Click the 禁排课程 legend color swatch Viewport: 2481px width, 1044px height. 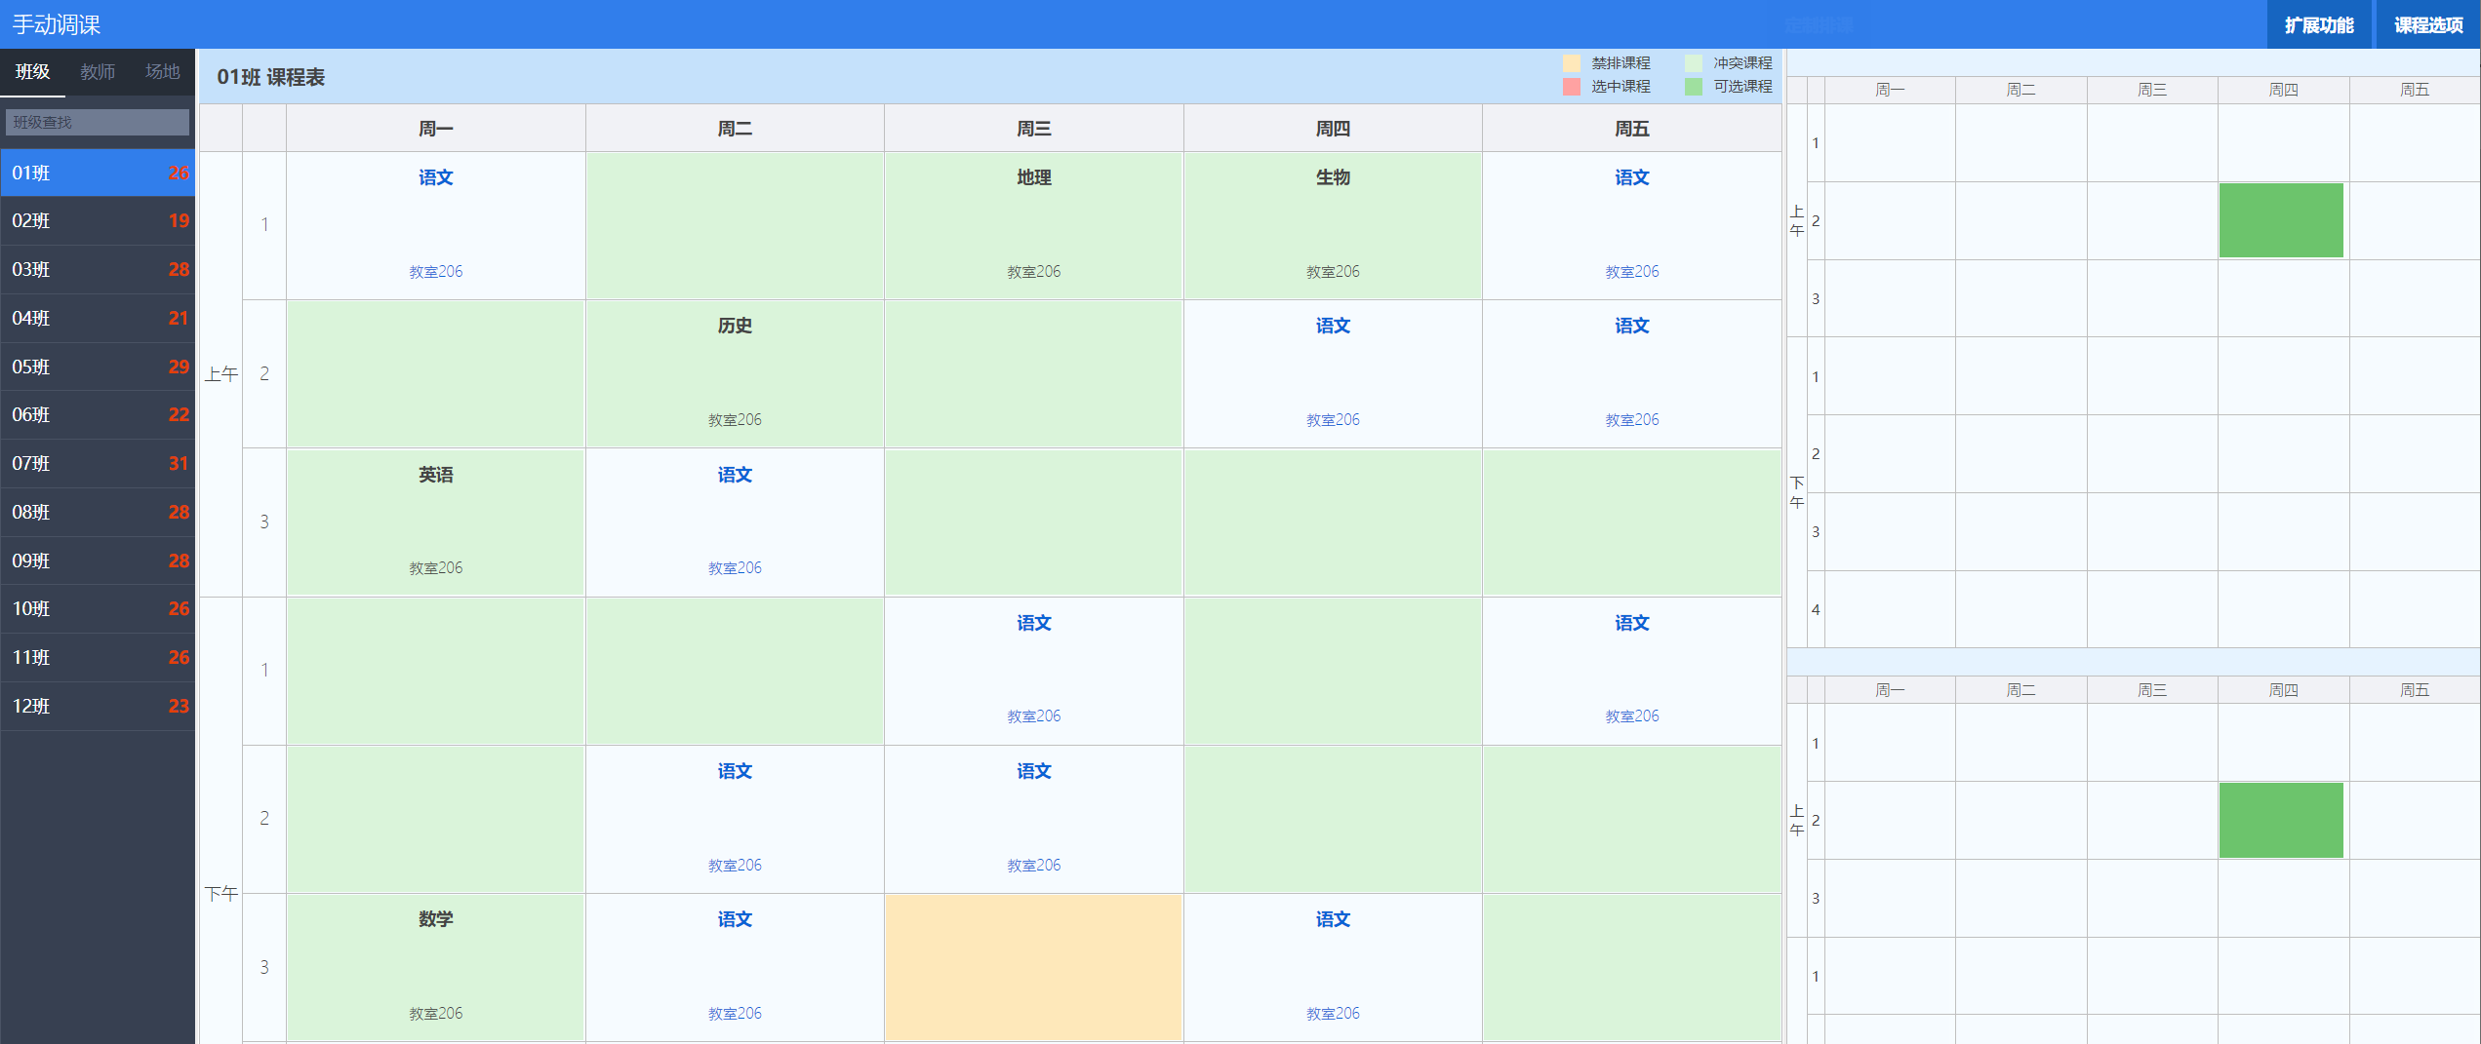[1571, 63]
